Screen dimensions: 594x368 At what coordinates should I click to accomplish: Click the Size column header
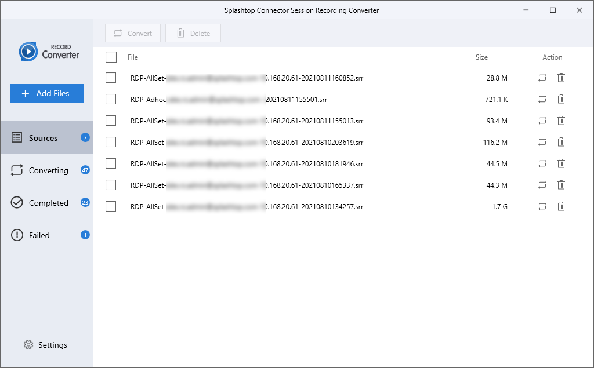click(481, 57)
